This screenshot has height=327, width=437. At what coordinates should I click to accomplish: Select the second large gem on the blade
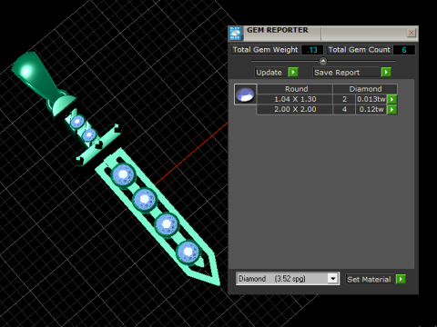(x=145, y=199)
